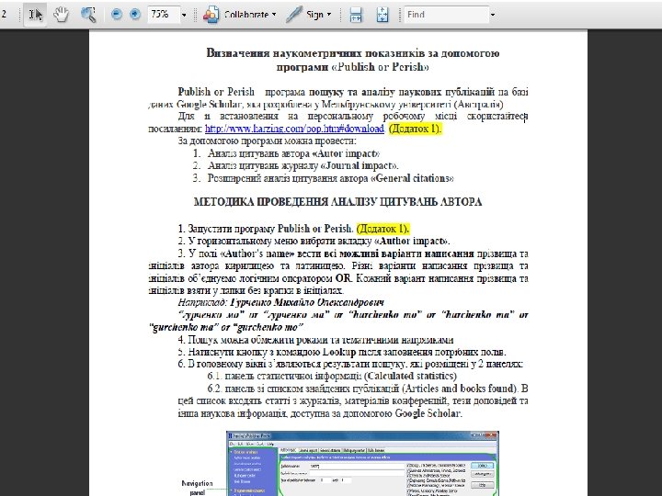The width and height of the screenshot is (662, 496).
Task: Click highlighted «Додаток 1» after Publish or Perish step
Action: coord(382,229)
